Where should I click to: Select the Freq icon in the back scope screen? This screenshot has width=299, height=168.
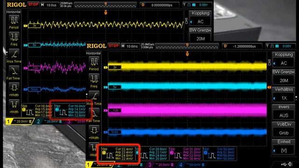pos(14,37)
